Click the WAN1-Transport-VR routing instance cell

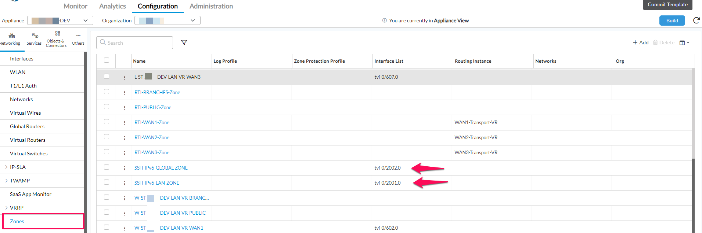pyautogui.click(x=476, y=122)
